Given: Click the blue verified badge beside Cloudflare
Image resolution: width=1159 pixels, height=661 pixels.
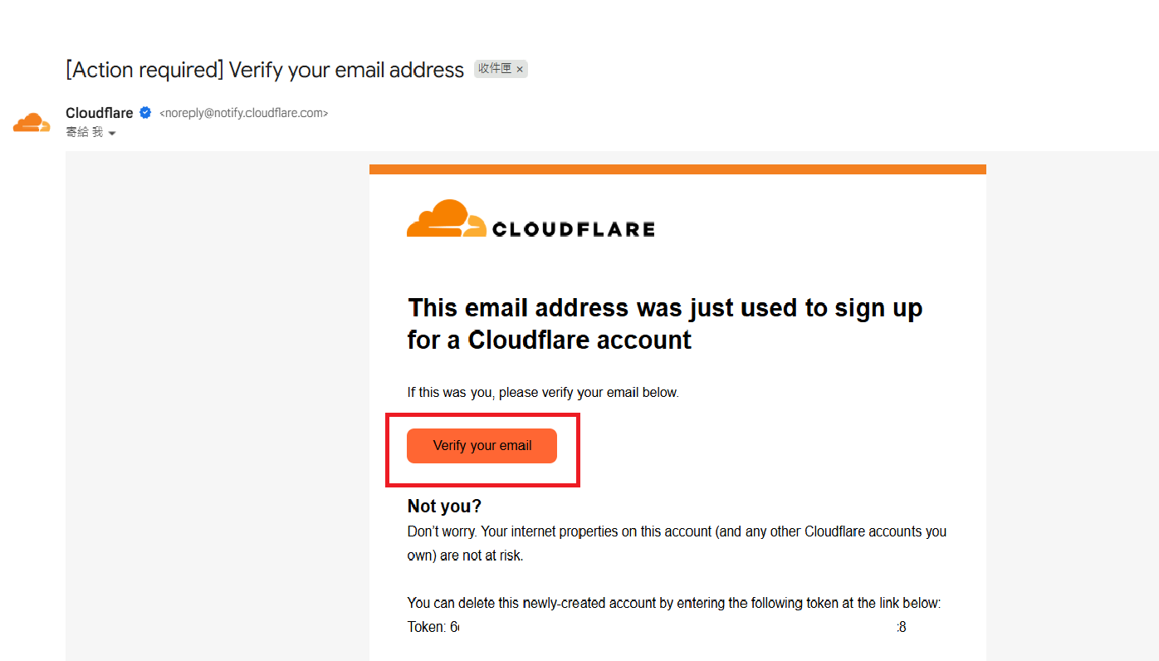Looking at the screenshot, I should (145, 113).
